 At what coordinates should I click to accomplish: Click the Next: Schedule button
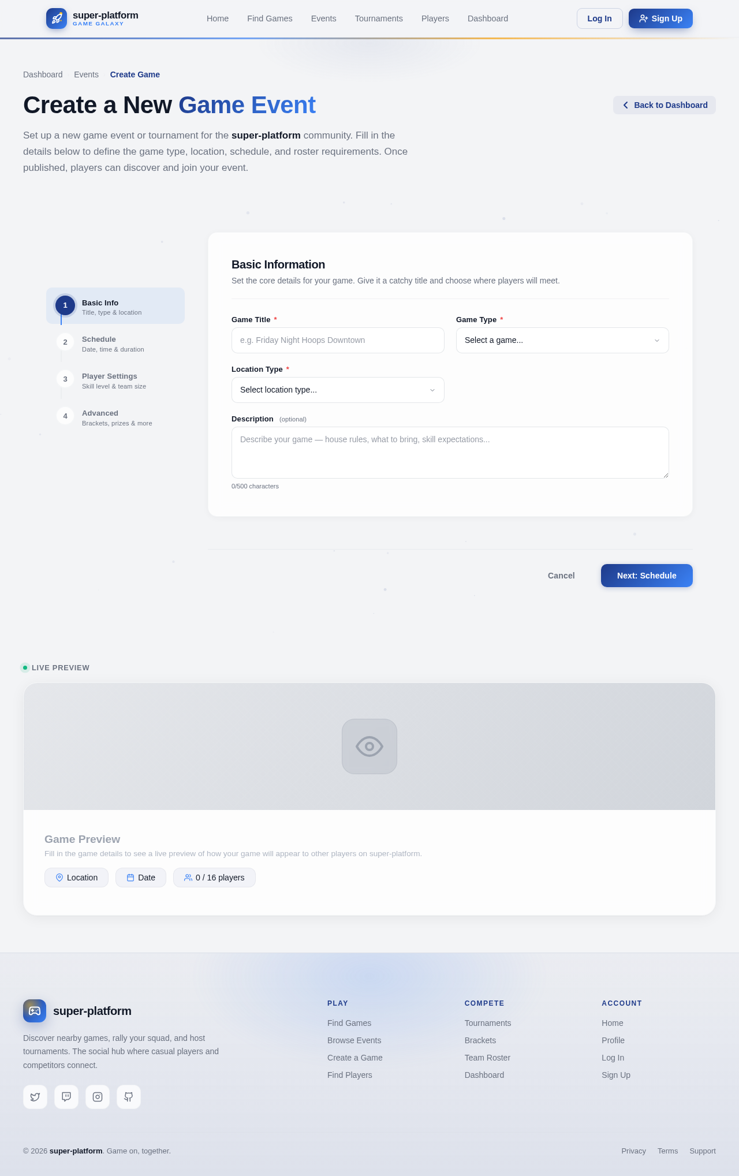pos(647,576)
